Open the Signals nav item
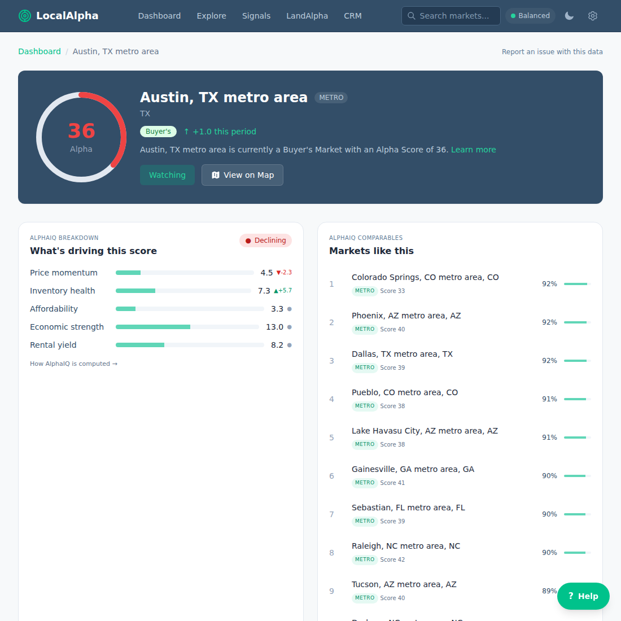 256,16
